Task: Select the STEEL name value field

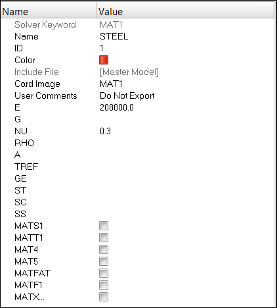Action: [x=186, y=36]
